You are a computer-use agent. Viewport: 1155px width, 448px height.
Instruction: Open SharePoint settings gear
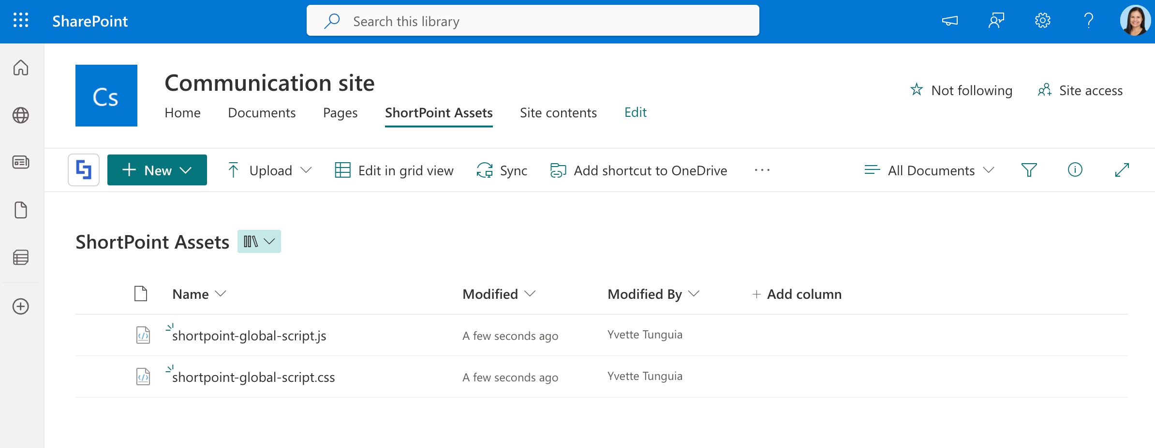coord(1043,20)
